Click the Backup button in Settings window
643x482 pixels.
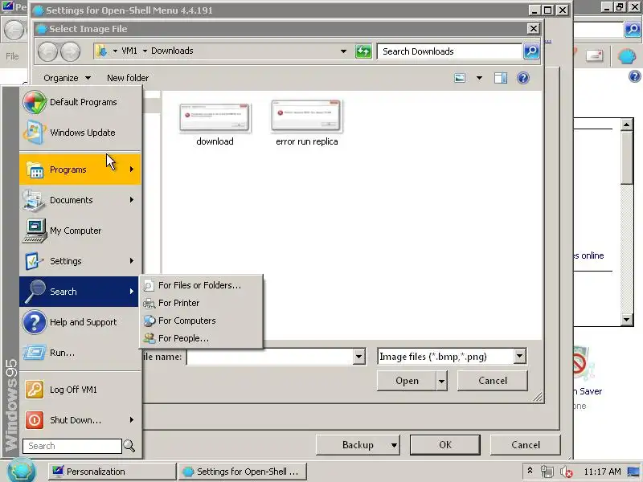point(358,445)
